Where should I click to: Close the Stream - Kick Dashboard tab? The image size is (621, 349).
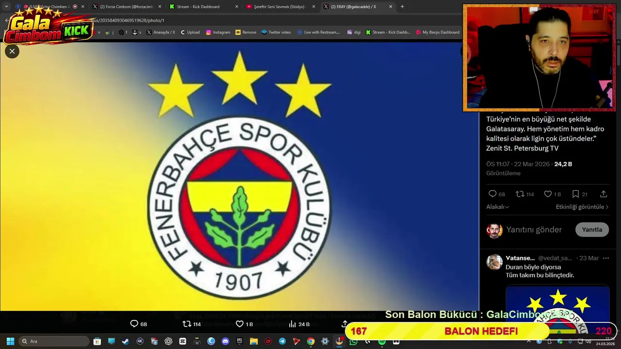coord(237,6)
